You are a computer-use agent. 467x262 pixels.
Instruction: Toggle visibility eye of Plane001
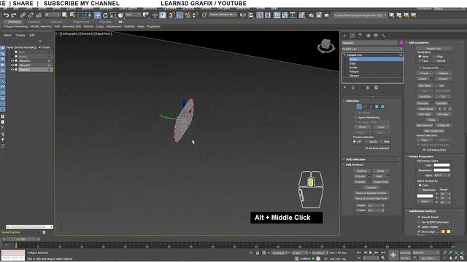coord(12,61)
